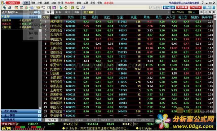Click the 主力预警 panel pin icon
The height and width of the screenshot is (131, 217).
tap(39, 115)
